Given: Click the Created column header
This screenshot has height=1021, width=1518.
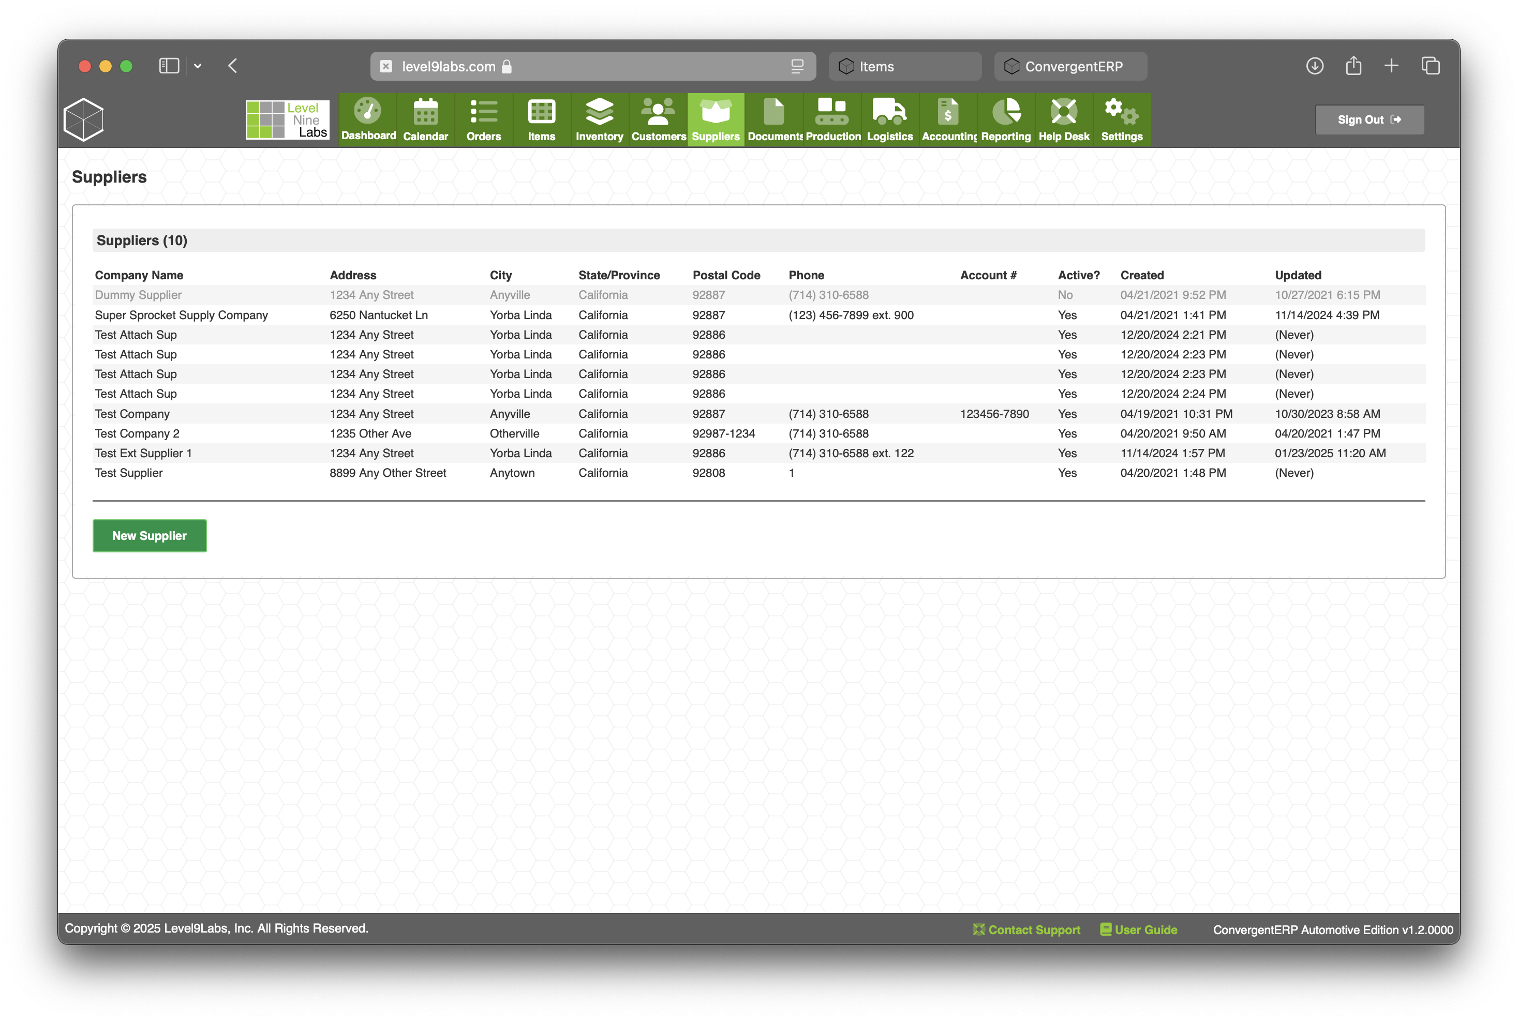Looking at the screenshot, I should coord(1141,276).
